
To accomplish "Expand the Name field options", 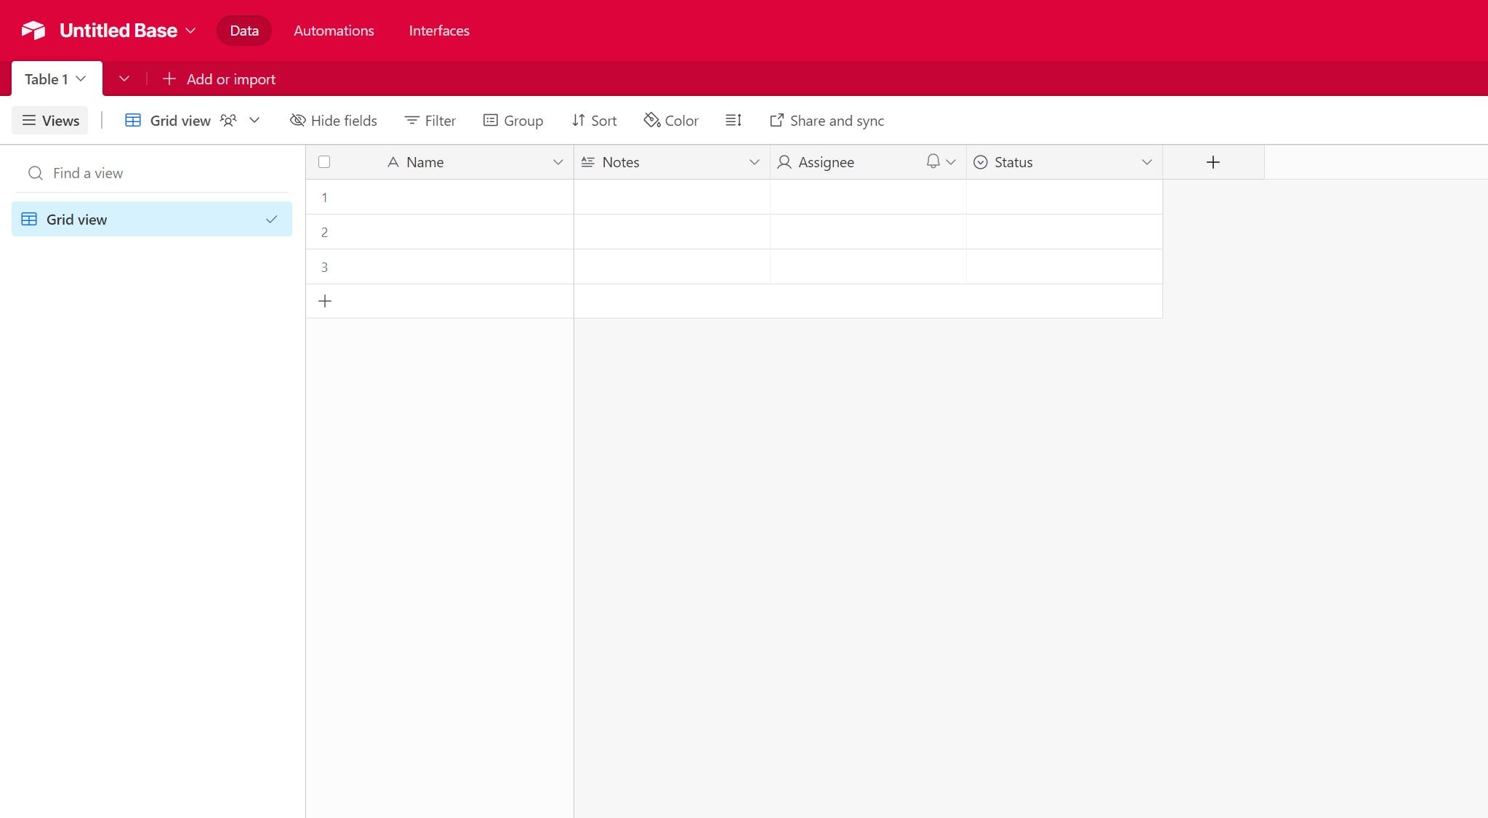I will coord(558,161).
